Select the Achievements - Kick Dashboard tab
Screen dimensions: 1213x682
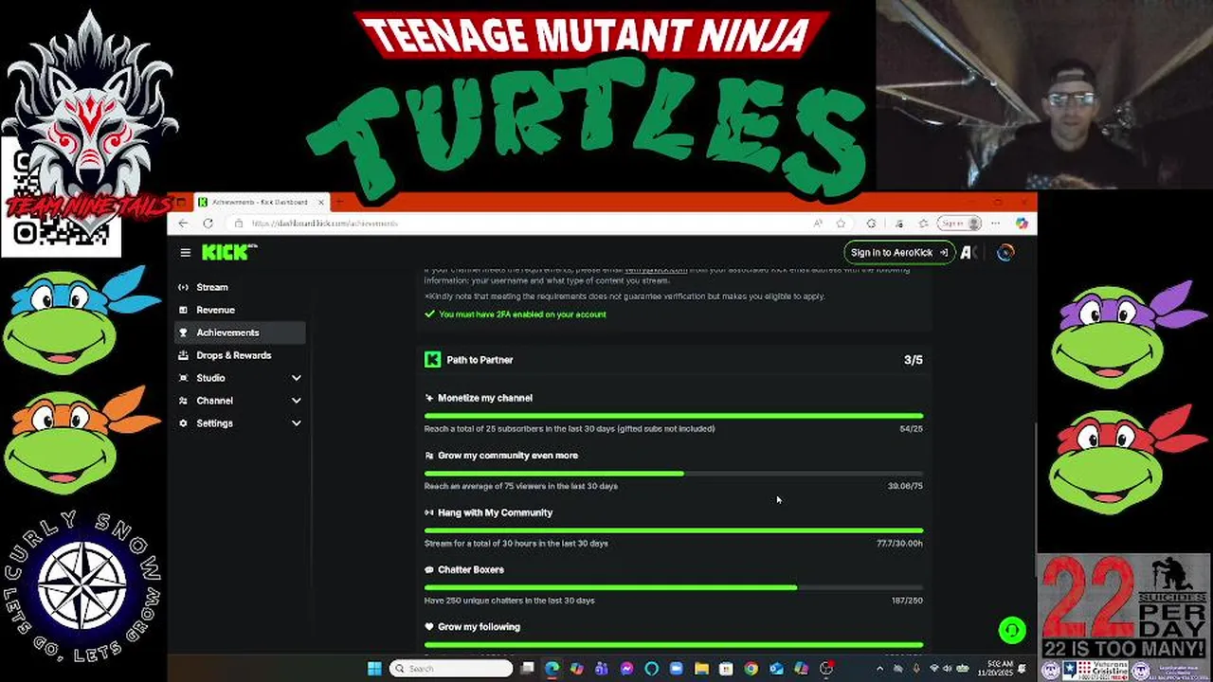coord(260,202)
